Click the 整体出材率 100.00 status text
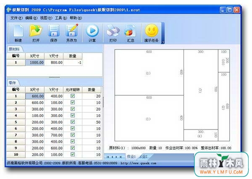Image resolution: width=252 pixels, height=179 pixels. coord(216,148)
